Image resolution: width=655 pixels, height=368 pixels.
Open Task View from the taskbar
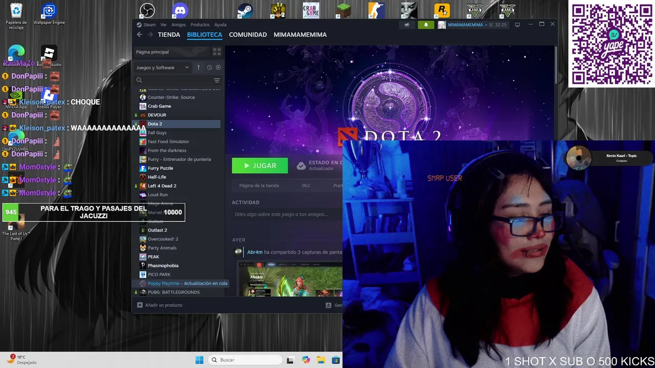(x=290, y=360)
